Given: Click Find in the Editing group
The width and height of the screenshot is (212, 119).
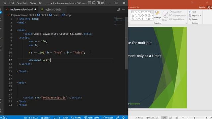Looking at the screenshot, I should (x=192, y=12).
